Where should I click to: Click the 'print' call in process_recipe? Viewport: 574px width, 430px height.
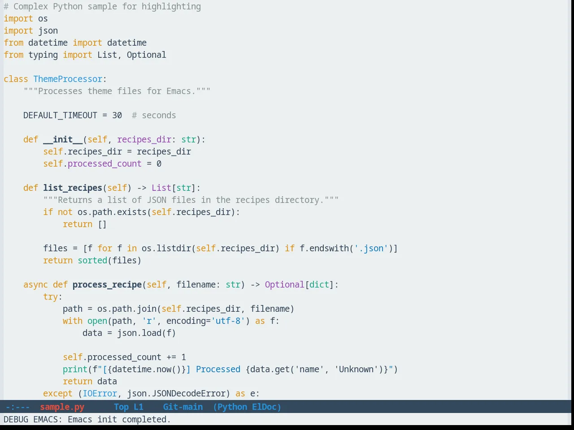click(x=75, y=369)
